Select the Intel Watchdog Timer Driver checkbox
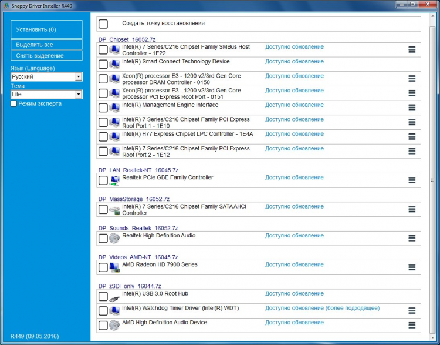 pos(103,311)
